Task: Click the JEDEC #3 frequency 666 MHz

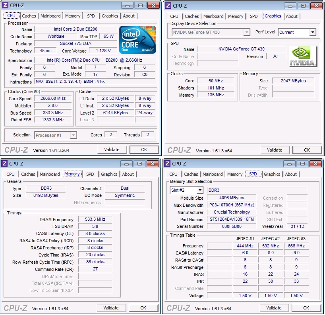Action: (296, 246)
